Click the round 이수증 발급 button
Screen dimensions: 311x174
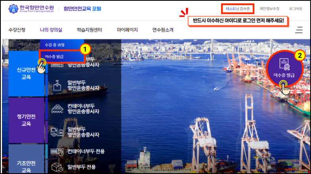284,68
